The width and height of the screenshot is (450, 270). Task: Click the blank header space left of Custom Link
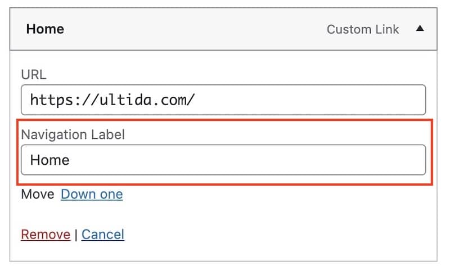[195, 29]
